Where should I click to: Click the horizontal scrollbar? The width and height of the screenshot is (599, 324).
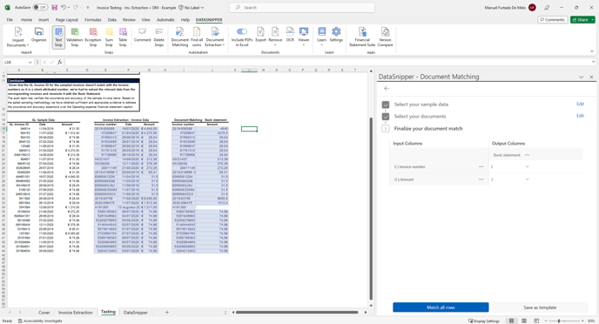(x=297, y=312)
